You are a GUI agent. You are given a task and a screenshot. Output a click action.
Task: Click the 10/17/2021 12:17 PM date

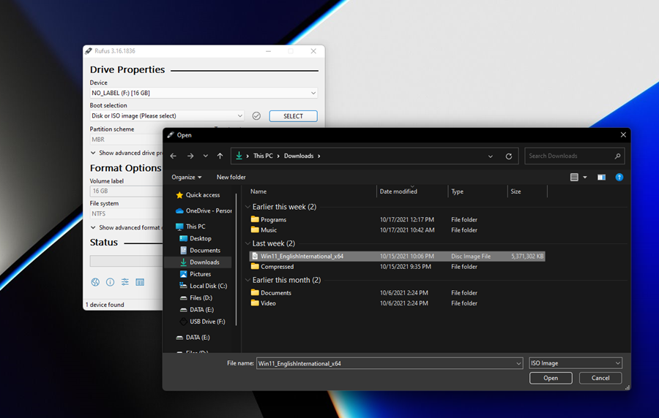tap(407, 220)
